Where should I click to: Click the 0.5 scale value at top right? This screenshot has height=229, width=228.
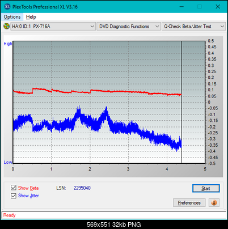211,41
